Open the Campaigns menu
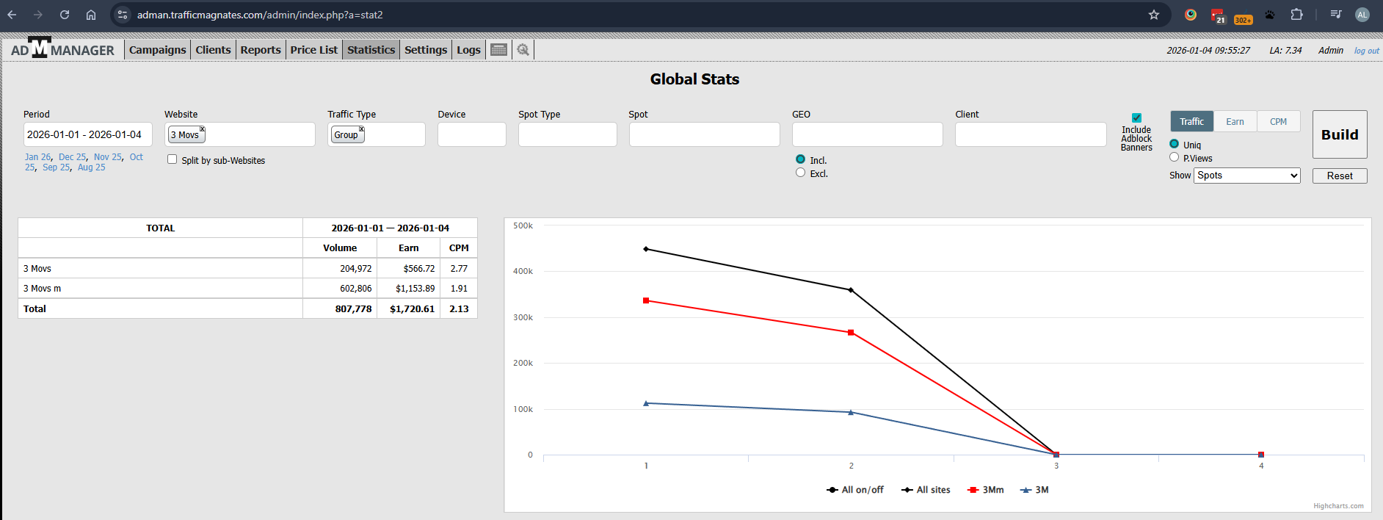Viewport: 1383px width, 520px height. 158,50
